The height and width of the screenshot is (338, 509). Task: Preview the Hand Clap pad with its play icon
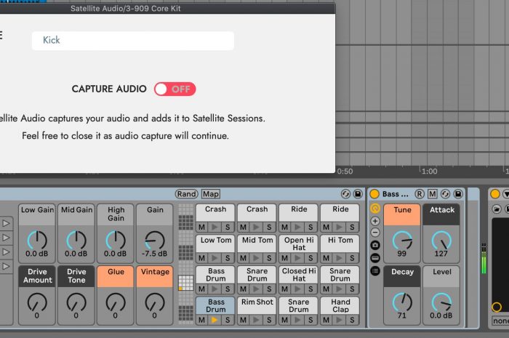tap(340, 320)
